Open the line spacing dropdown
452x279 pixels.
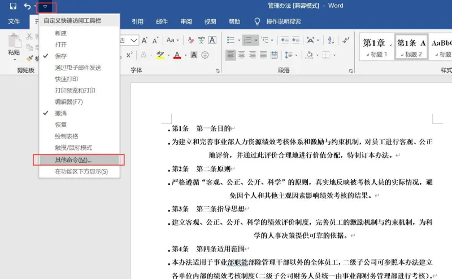coord(291,55)
